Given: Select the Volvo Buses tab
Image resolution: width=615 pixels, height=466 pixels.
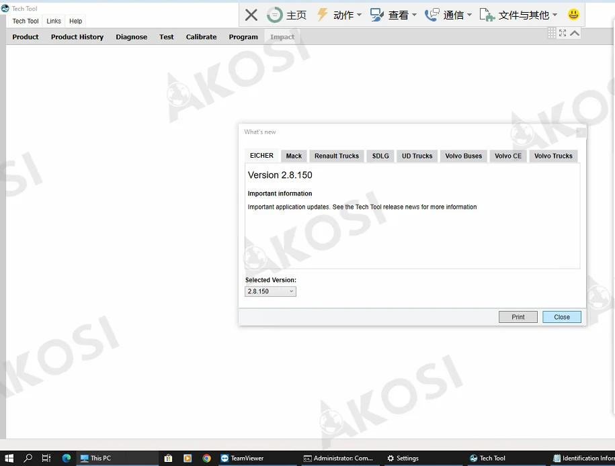Looking at the screenshot, I should pos(463,156).
